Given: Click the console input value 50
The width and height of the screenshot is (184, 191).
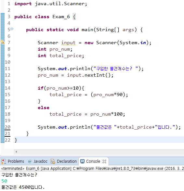Looking at the screenshot, I should (4, 181).
